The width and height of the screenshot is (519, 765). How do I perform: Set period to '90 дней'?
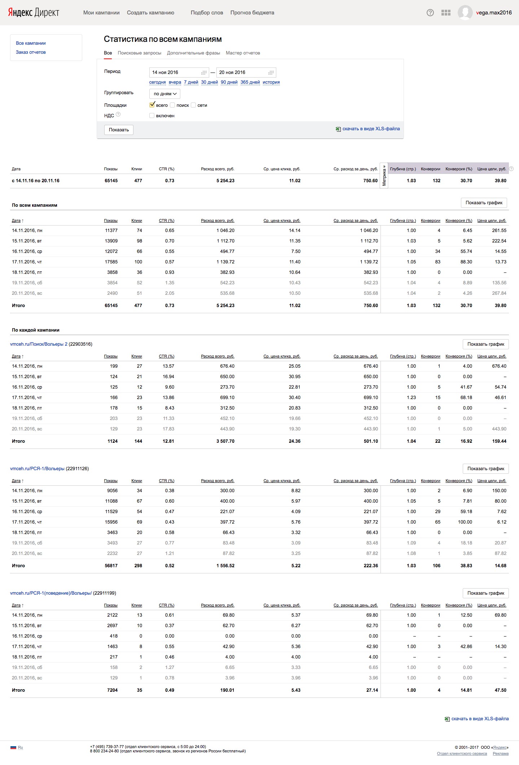229,82
